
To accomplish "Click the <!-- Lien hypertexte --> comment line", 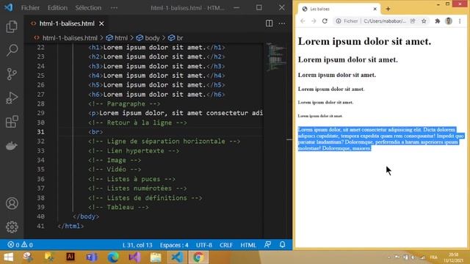I will (134, 150).
